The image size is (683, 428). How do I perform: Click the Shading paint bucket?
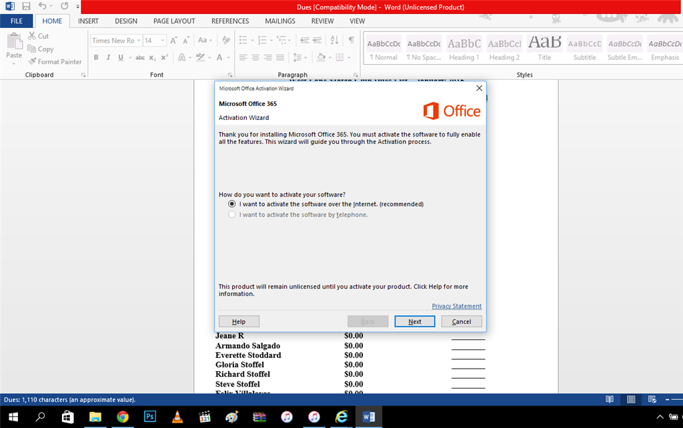(321, 57)
